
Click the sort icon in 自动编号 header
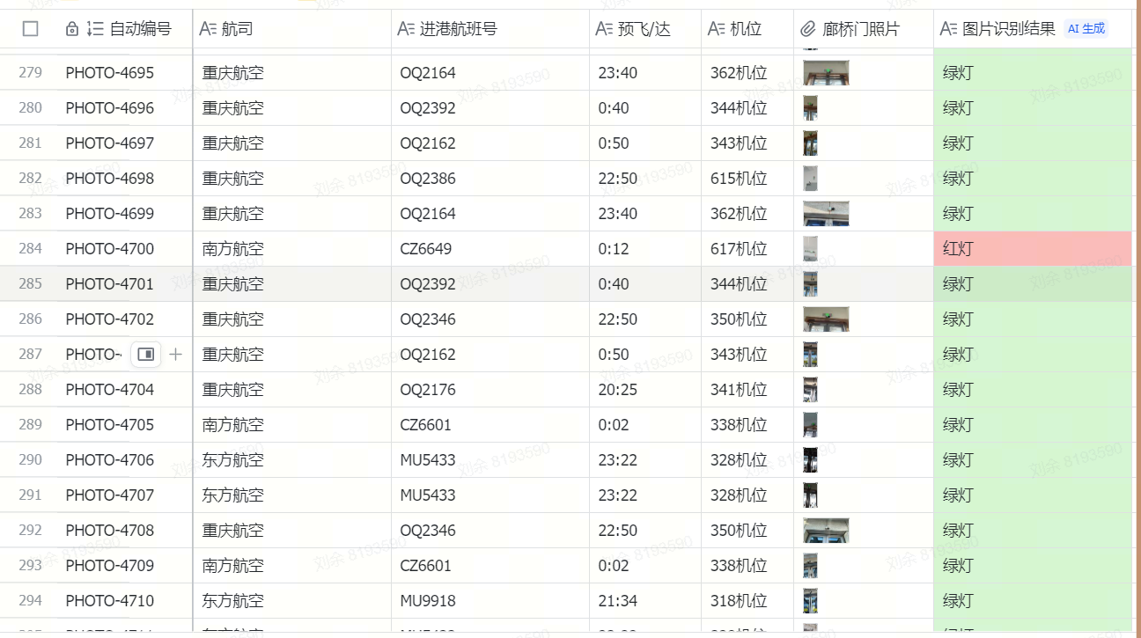95,29
